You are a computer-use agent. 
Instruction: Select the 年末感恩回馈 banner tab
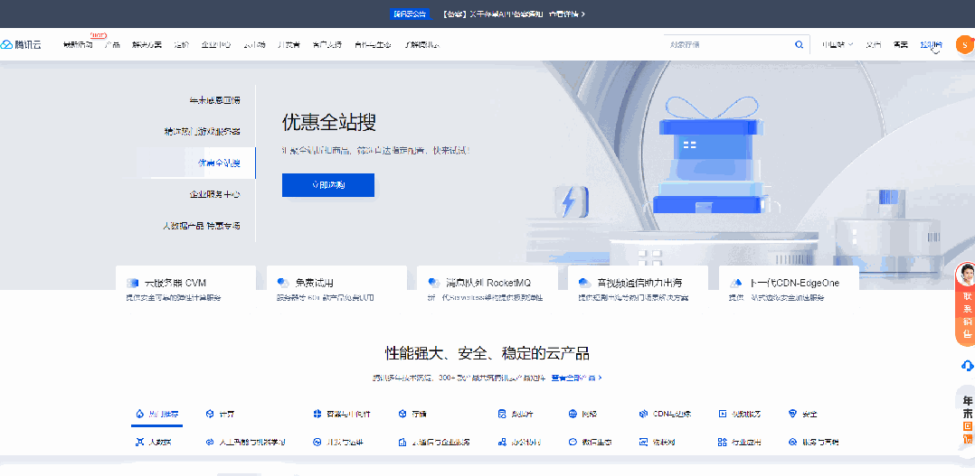(214, 100)
